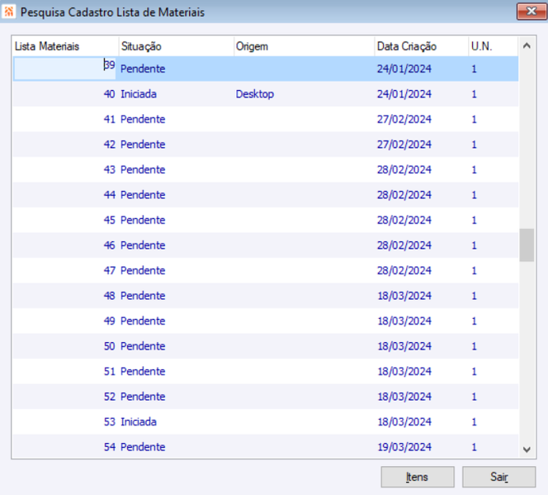Click U.N. value 1 in row 54
Viewport: 548px width, 495px height.
(x=474, y=446)
